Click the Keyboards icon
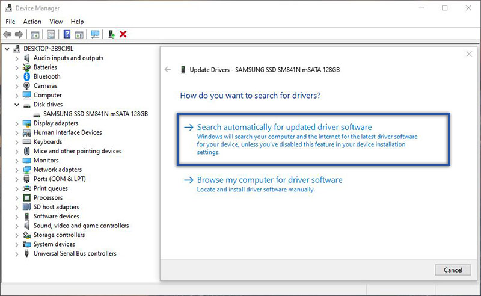The height and width of the screenshot is (296, 481). point(27,142)
